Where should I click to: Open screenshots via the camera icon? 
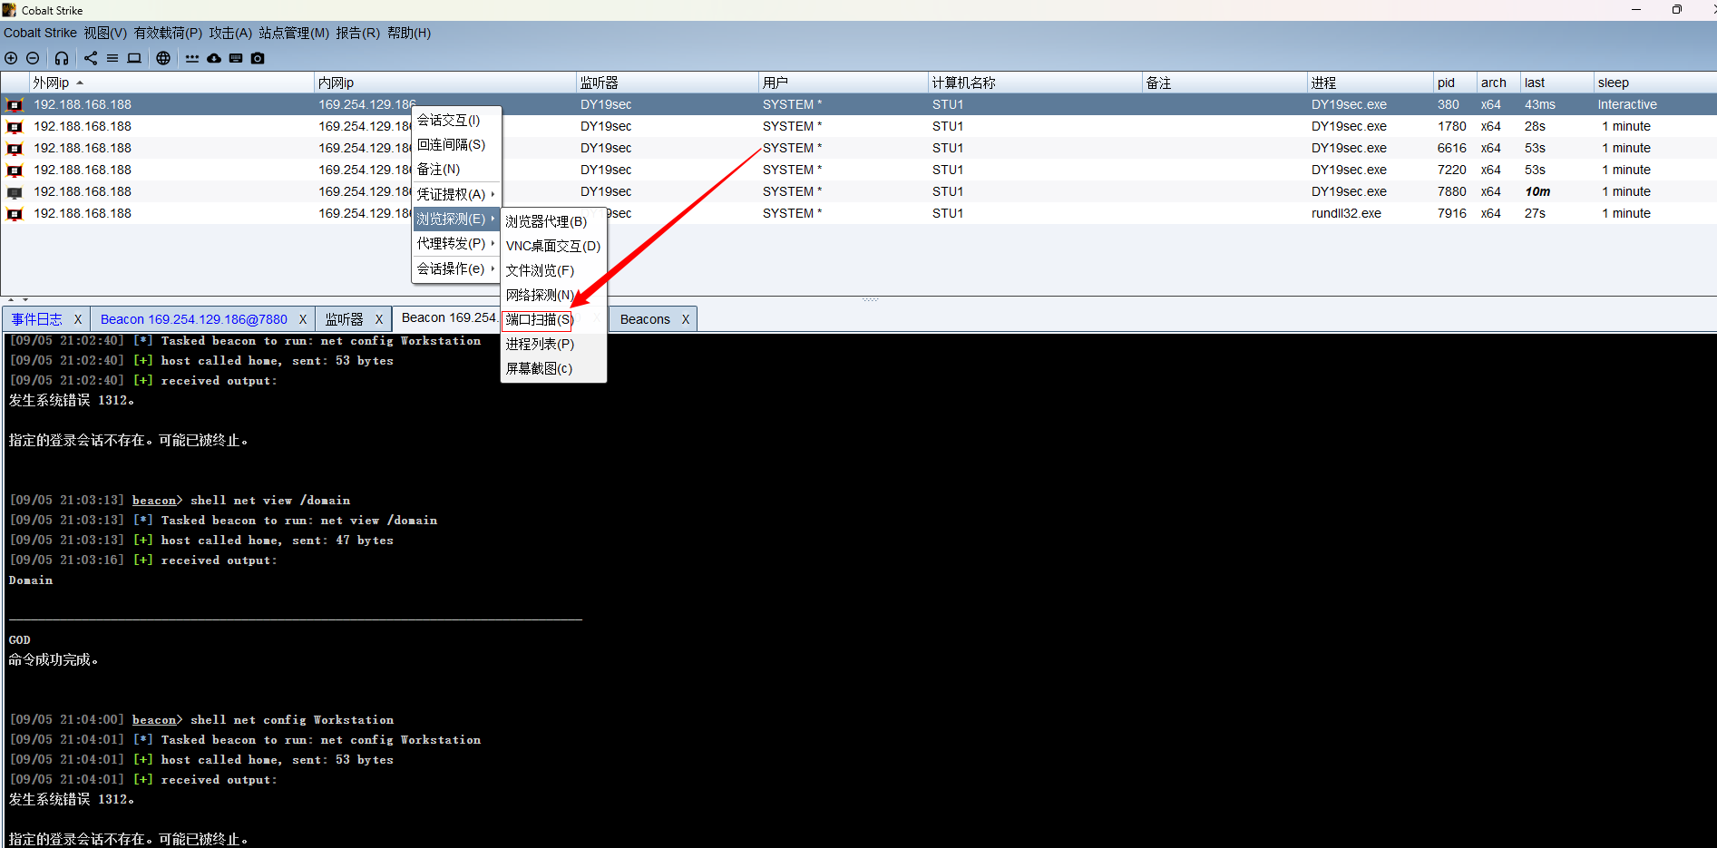[258, 58]
